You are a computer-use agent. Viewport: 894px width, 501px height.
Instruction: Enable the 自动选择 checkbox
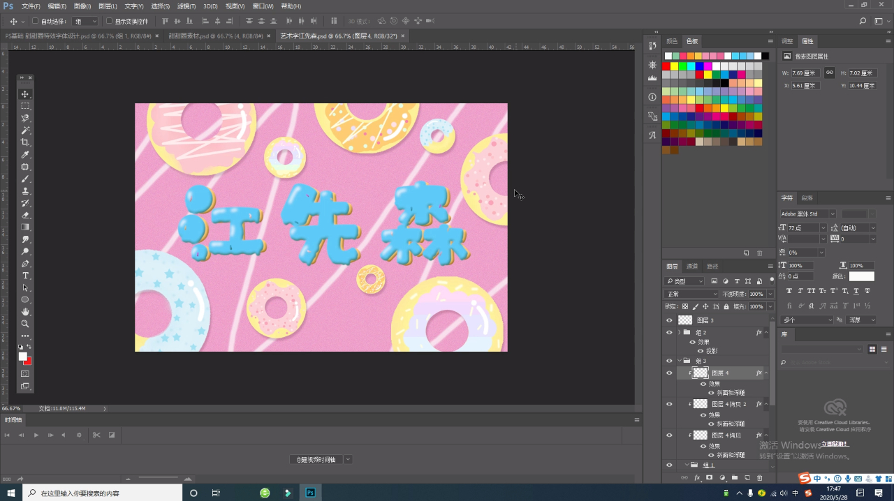point(36,22)
